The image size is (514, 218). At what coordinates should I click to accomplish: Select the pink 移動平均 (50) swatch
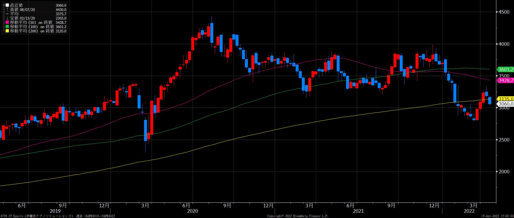(7, 22)
